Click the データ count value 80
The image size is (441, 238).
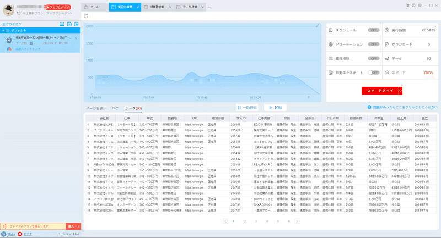click(429, 59)
